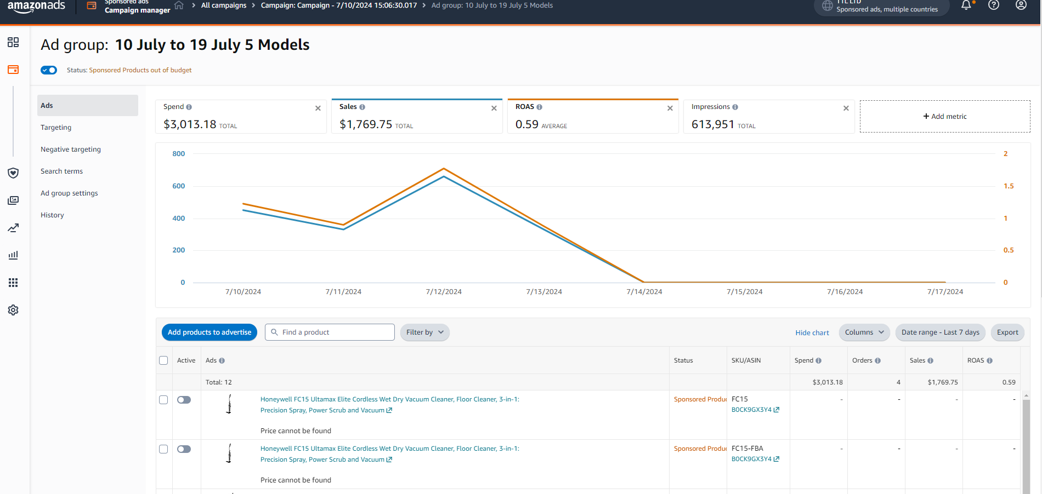Show info for the Sales metric card
The image size is (1042, 494).
(362, 107)
